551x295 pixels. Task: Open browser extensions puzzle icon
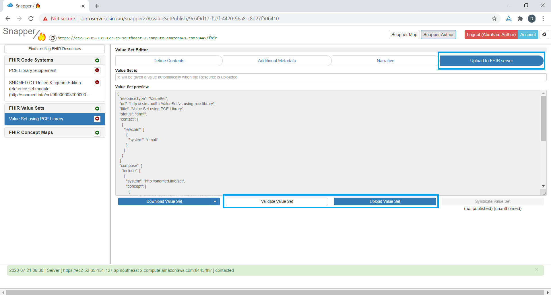click(x=520, y=19)
